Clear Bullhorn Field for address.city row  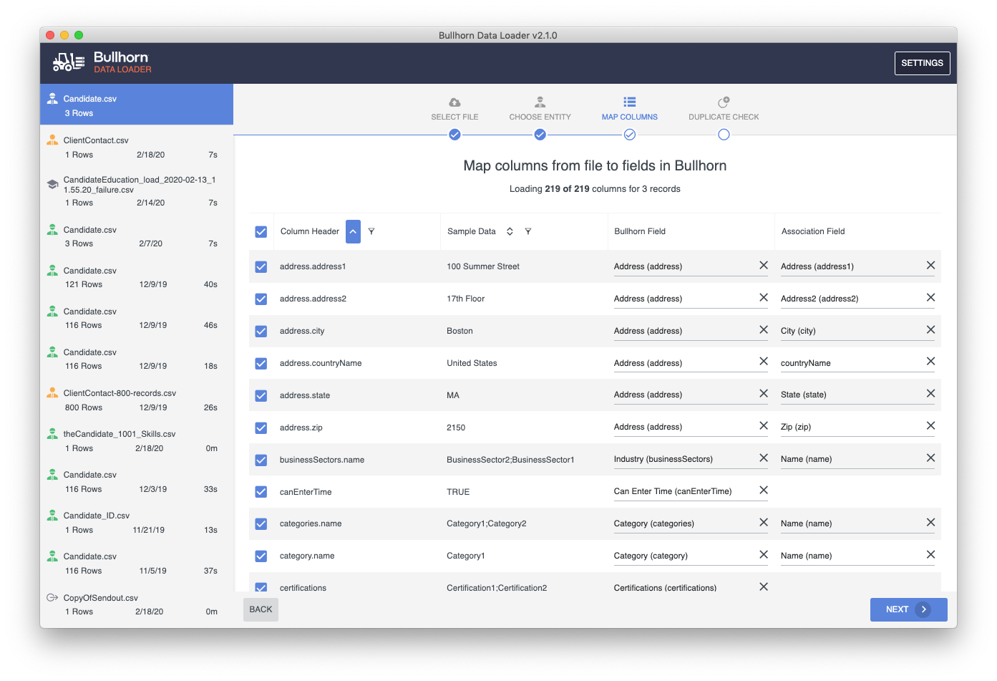point(764,330)
